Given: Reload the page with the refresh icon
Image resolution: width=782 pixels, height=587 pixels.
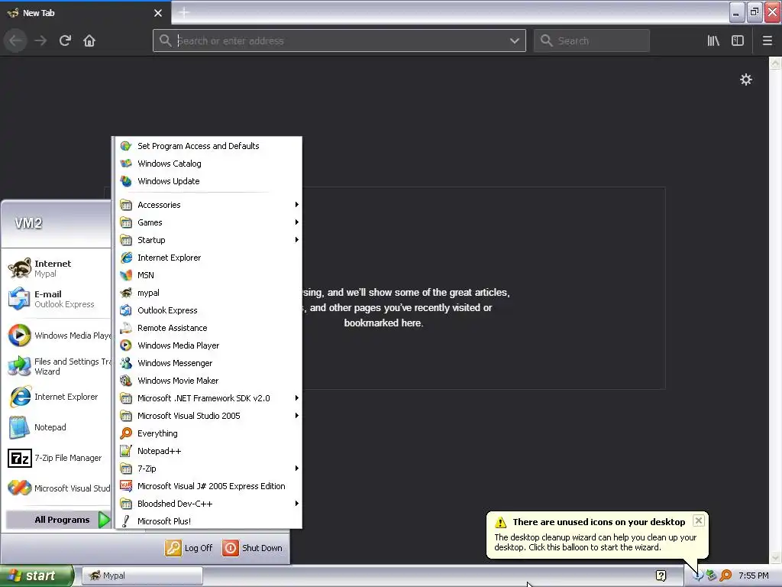Looking at the screenshot, I should pyautogui.click(x=65, y=41).
